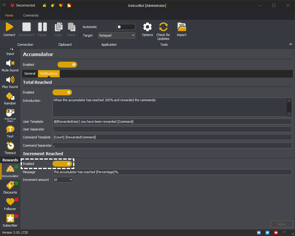Select Random dice item in sidebar

coord(10,99)
